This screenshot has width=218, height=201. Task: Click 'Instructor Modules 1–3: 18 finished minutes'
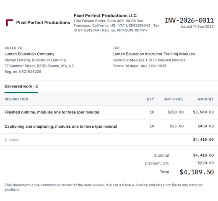point(149,60)
